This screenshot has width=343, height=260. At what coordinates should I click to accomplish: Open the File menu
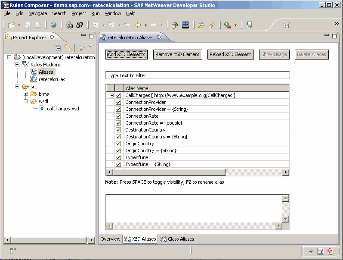point(7,14)
